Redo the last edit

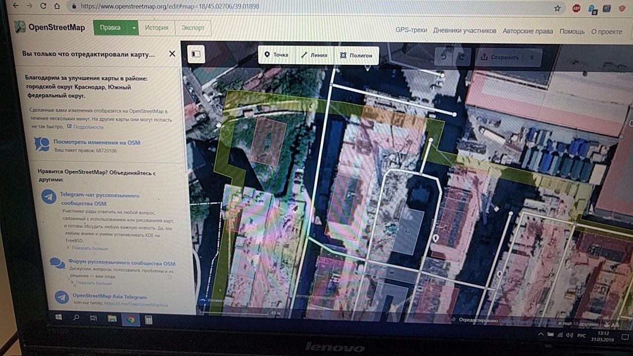point(462,57)
